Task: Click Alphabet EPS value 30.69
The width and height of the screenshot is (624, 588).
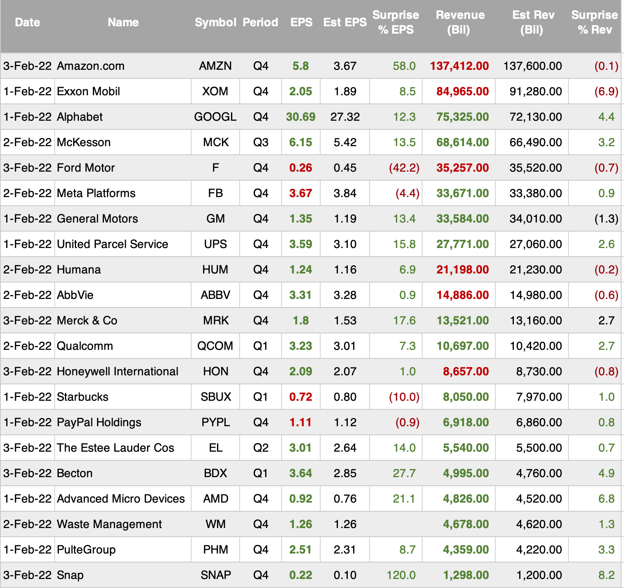Action: pos(301,117)
